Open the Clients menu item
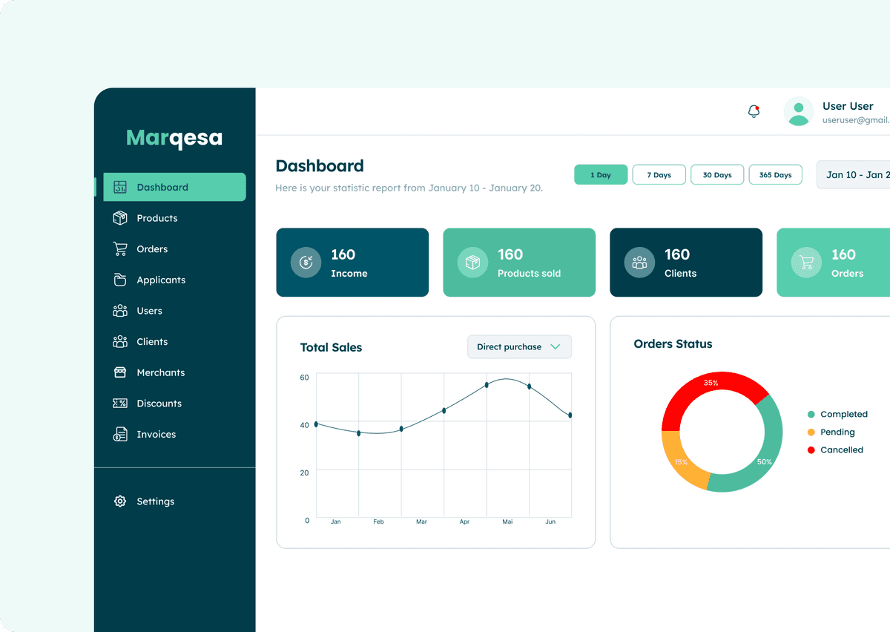The image size is (890, 632). [152, 342]
